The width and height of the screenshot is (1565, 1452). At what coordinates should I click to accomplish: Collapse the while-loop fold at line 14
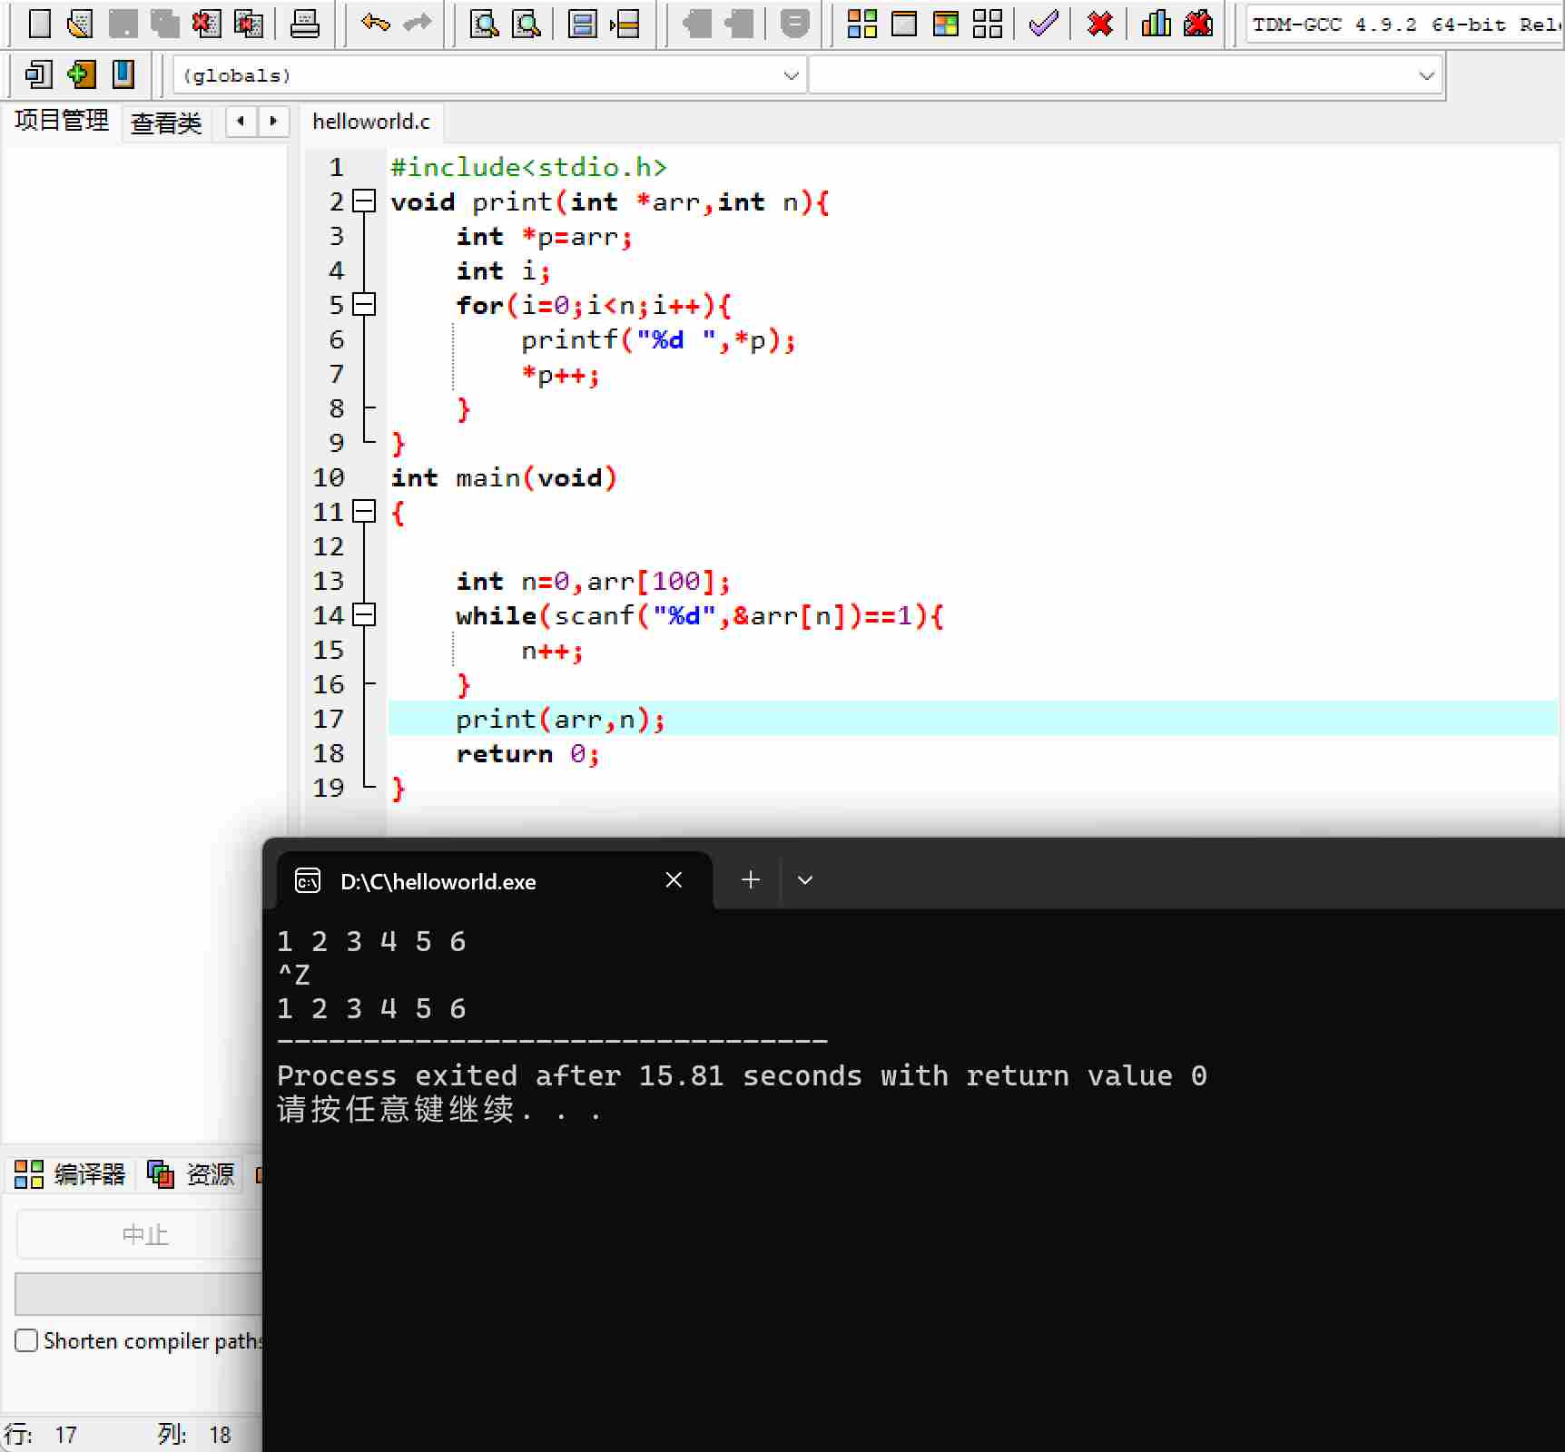coord(364,614)
